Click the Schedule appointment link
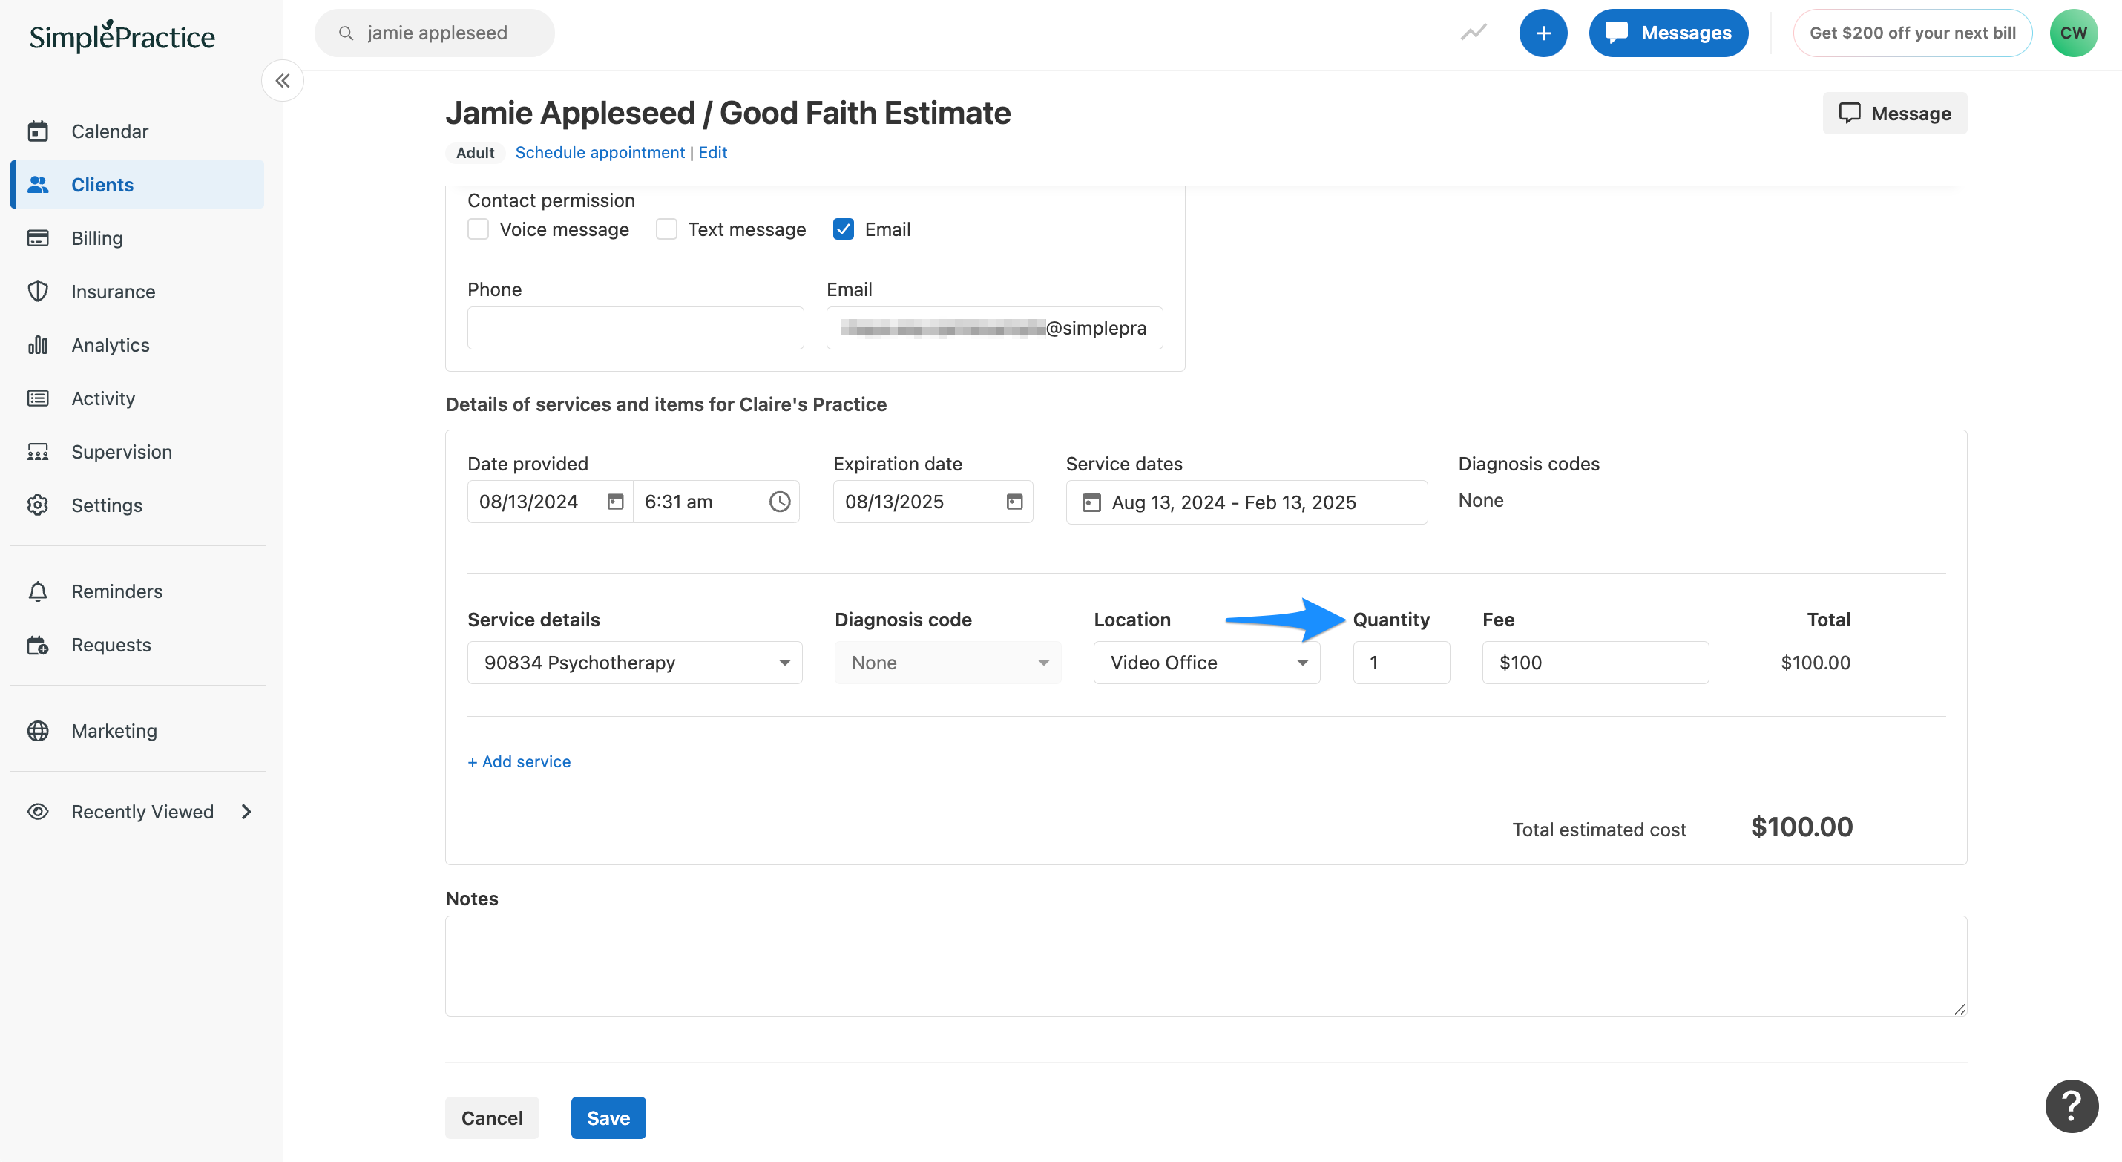 600,152
